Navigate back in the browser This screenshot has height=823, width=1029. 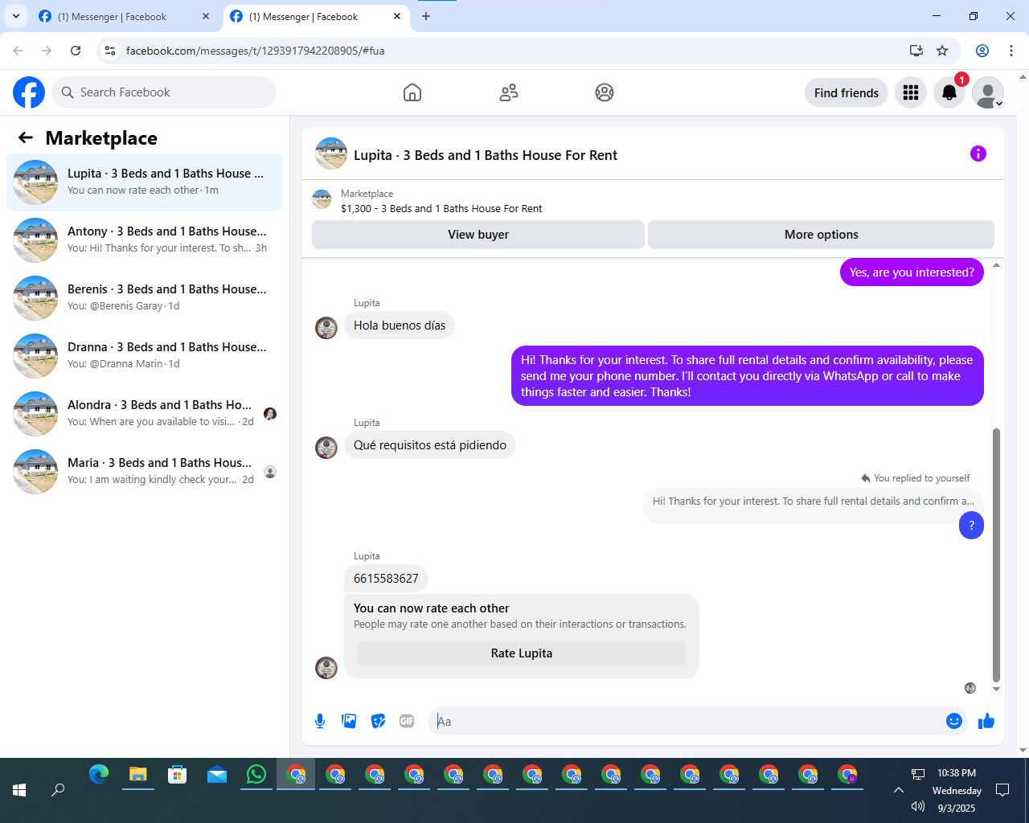pyautogui.click(x=18, y=51)
